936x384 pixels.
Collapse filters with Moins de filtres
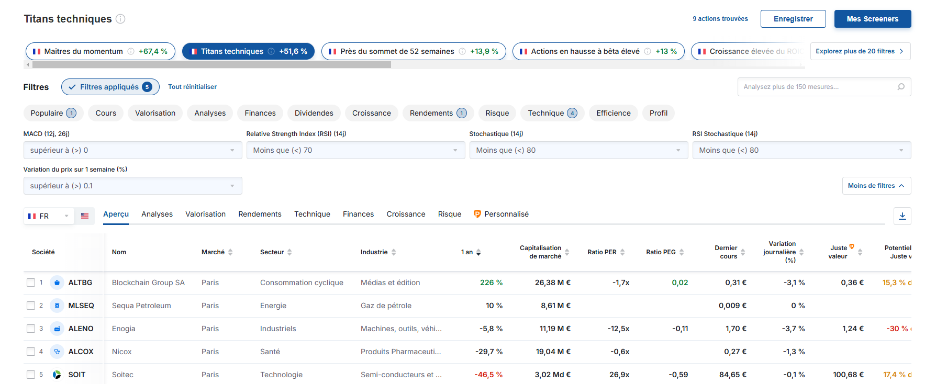[876, 186]
